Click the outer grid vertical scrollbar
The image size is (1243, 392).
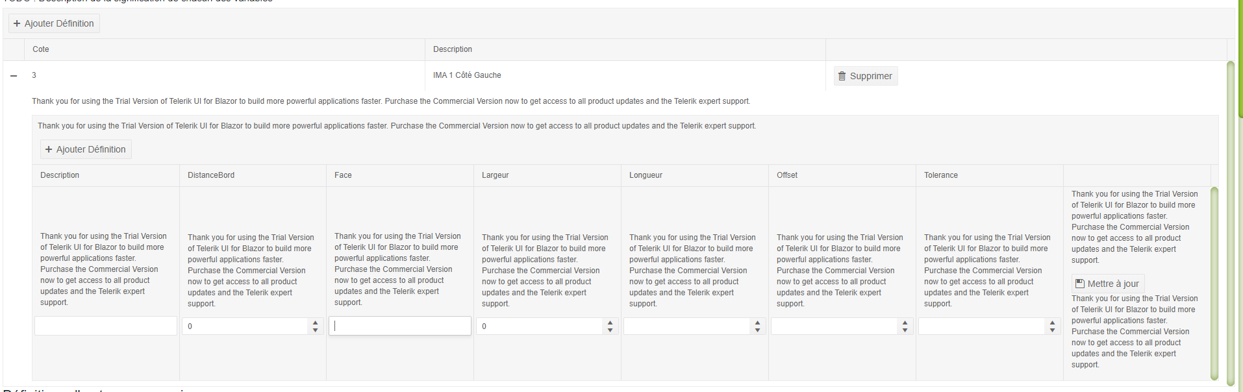coord(1230,221)
